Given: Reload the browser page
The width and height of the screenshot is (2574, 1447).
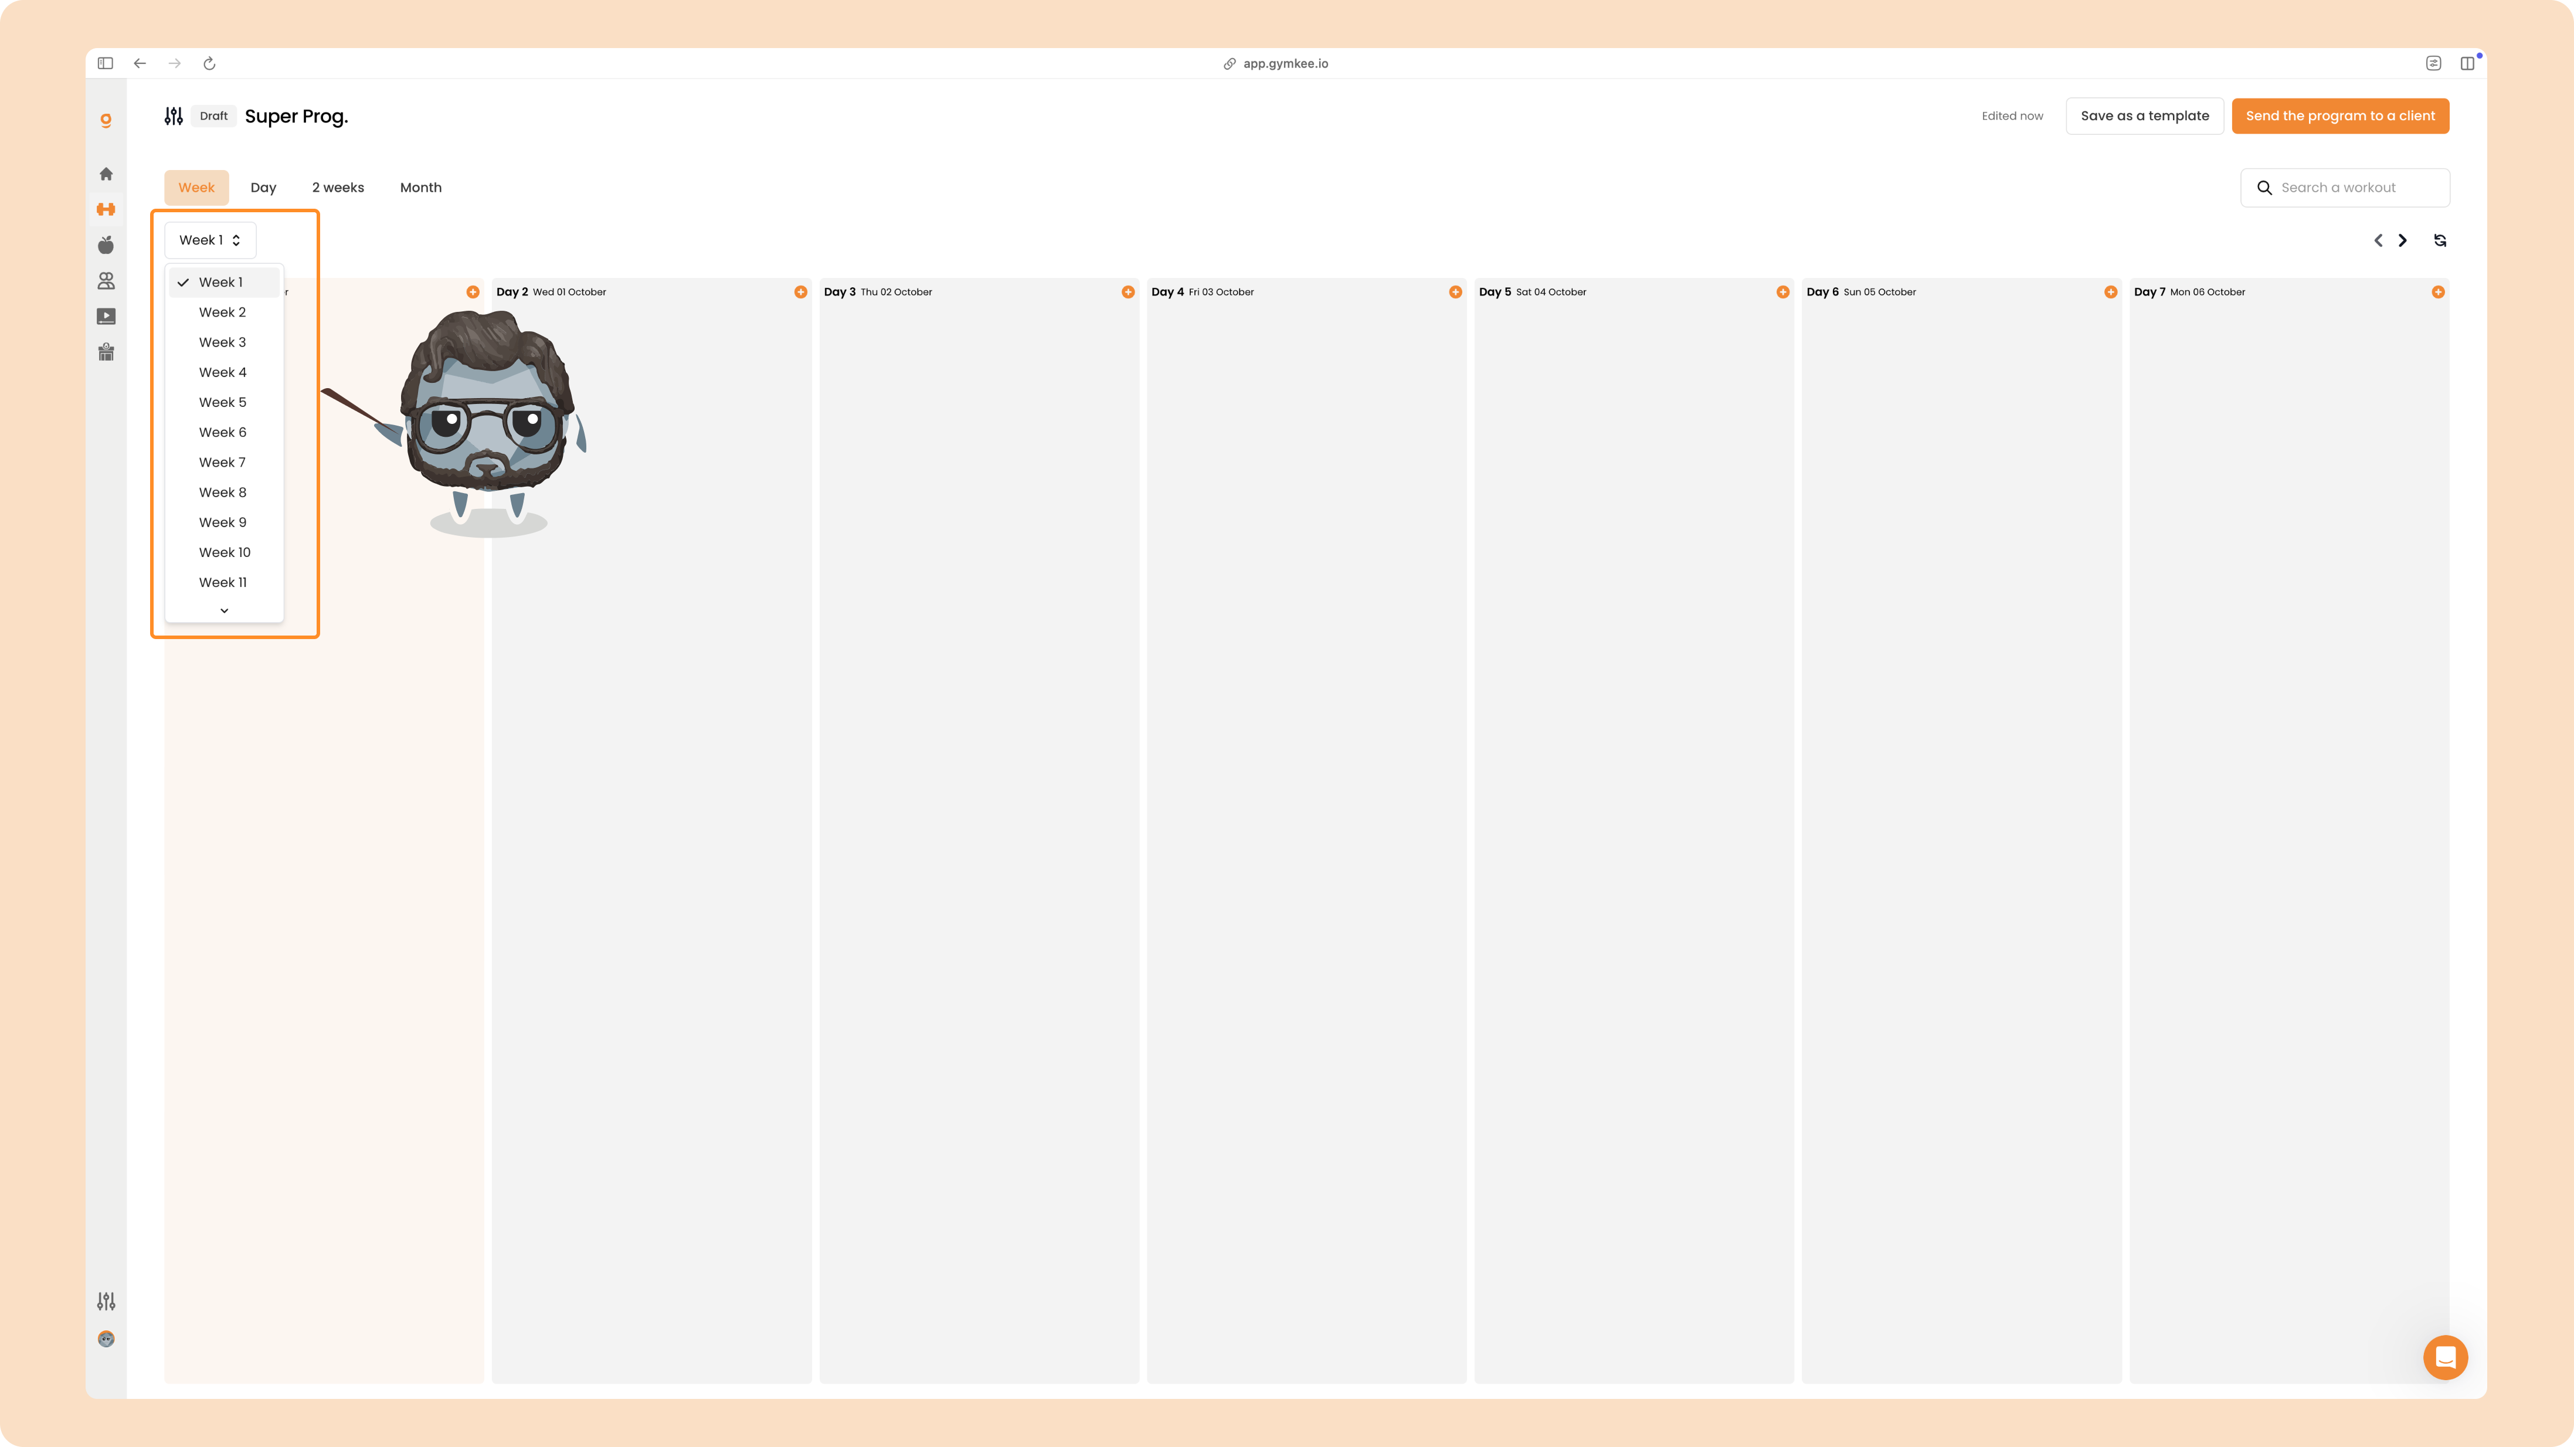Looking at the screenshot, I should 210,63.
